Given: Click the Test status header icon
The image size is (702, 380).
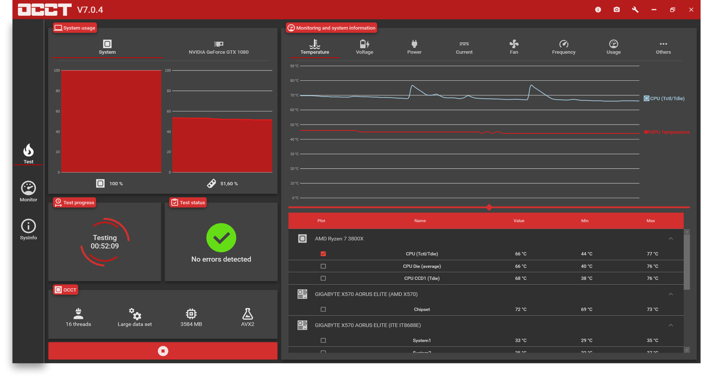Looking at the screenshot, I should pyautogui.click(x=175, y=202).
